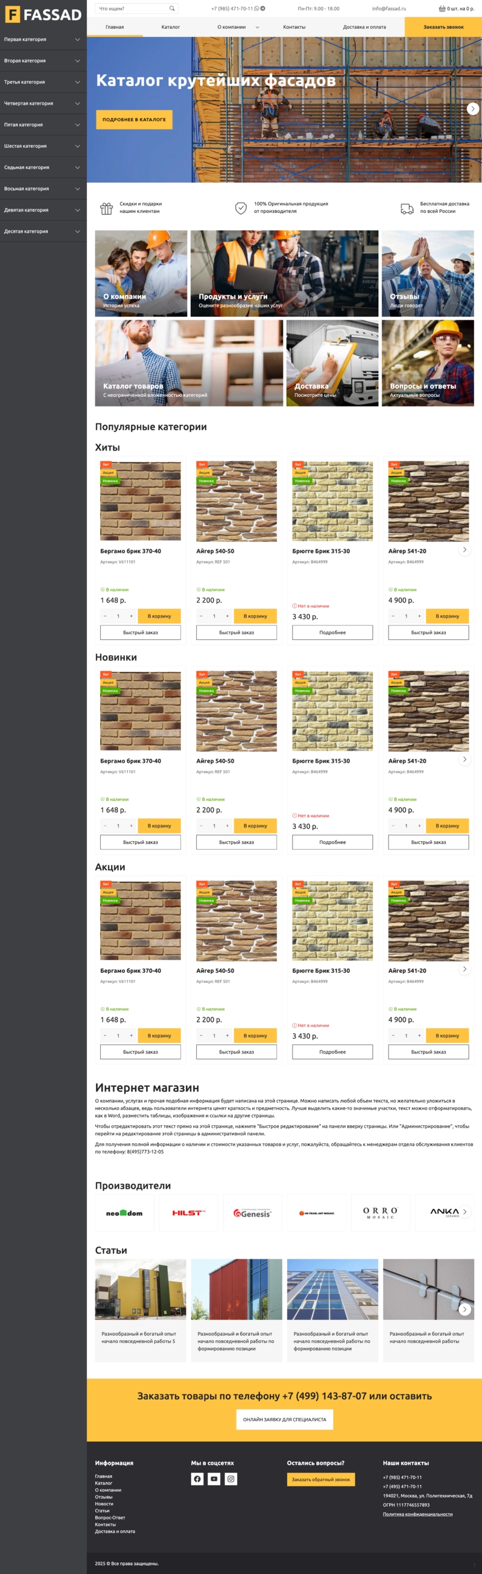This screenshot has width=482, height=1574.
Task: Open ORRO Mosaic manufacturer logo
Action: (380, 1212)
